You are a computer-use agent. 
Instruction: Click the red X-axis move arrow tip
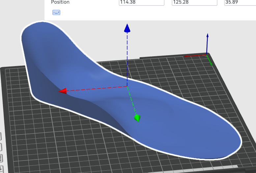click(63, 91)
